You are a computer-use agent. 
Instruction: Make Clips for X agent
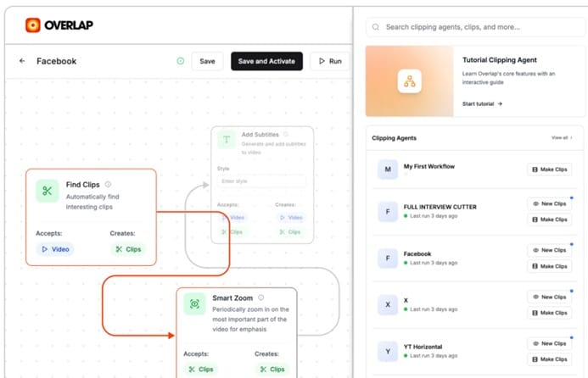pyautogui.click(x=549, y=313)
